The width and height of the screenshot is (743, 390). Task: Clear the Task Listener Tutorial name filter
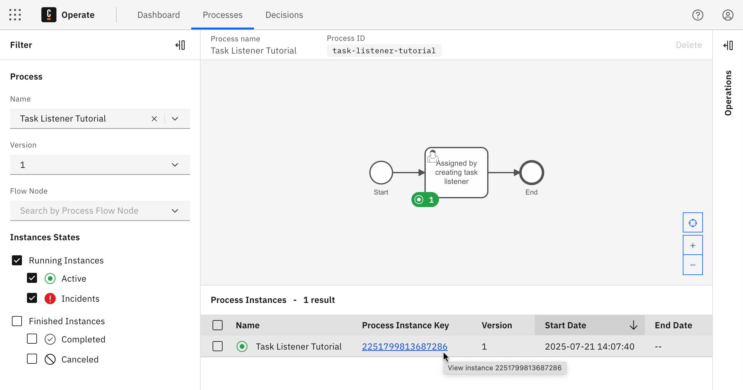(154, 118)
